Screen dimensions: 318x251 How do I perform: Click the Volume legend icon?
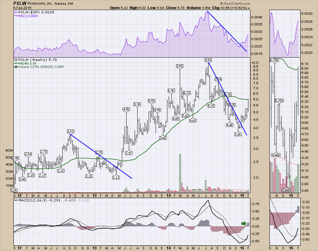click(x=15, y=67)
